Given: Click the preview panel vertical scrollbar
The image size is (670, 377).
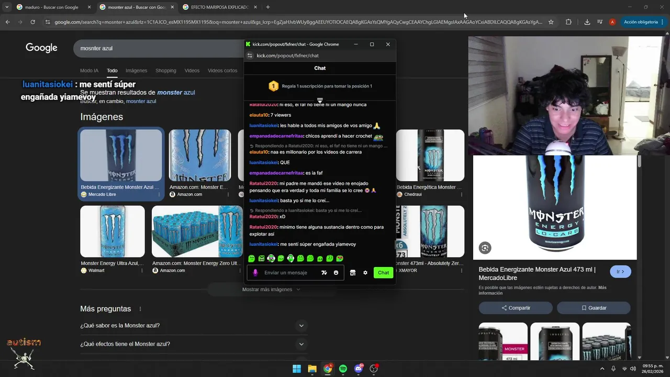Looking at the screenshot, I should pyautogui.click(x=639, y=162).
